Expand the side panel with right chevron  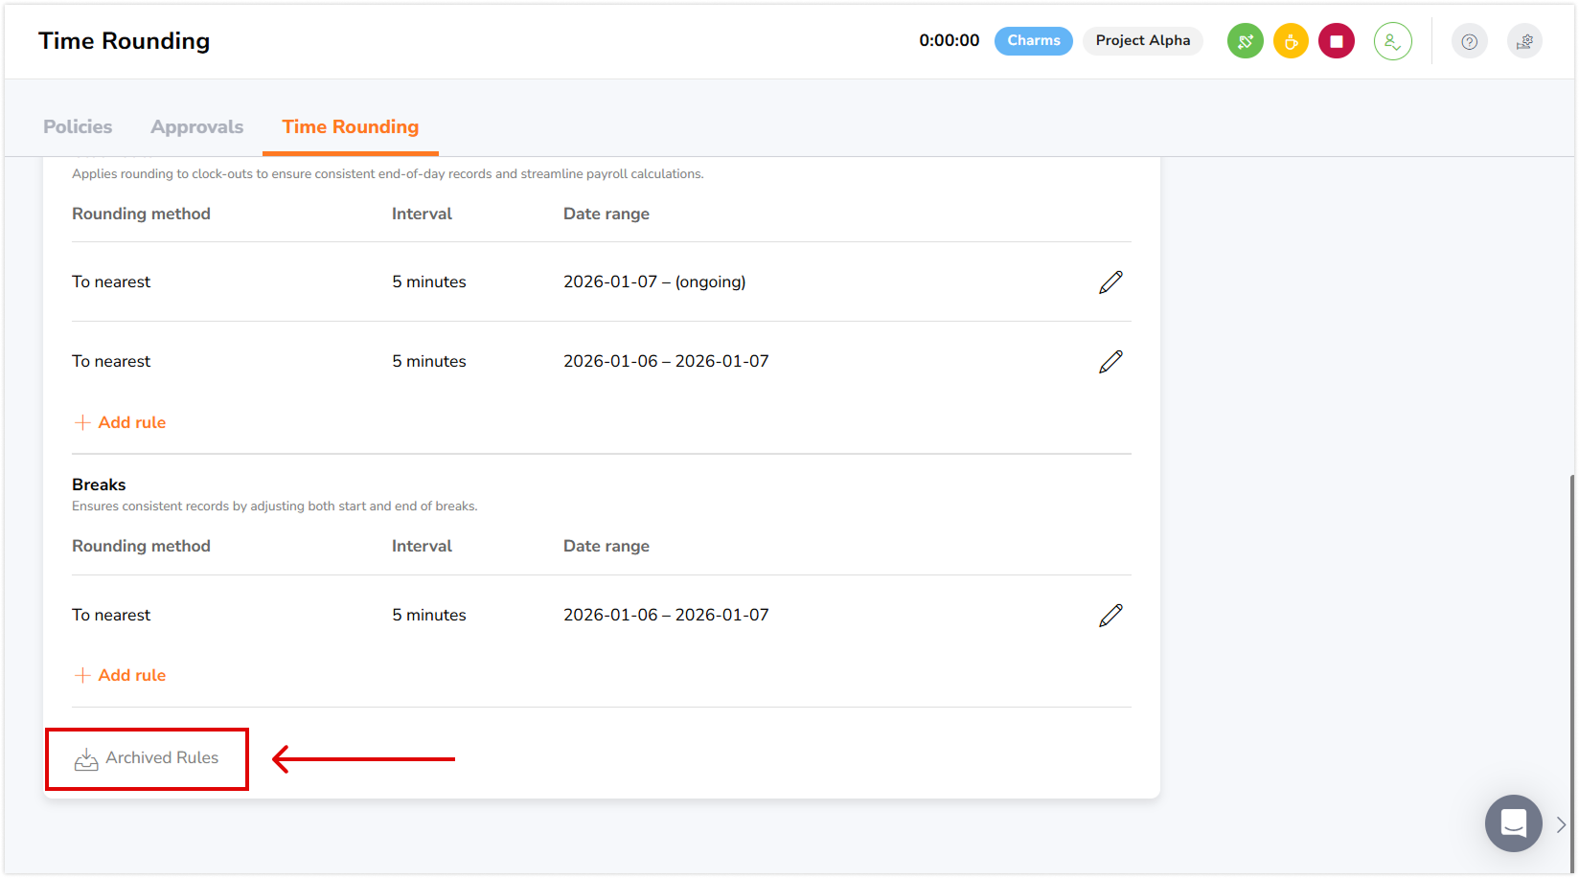(1561, 823)
